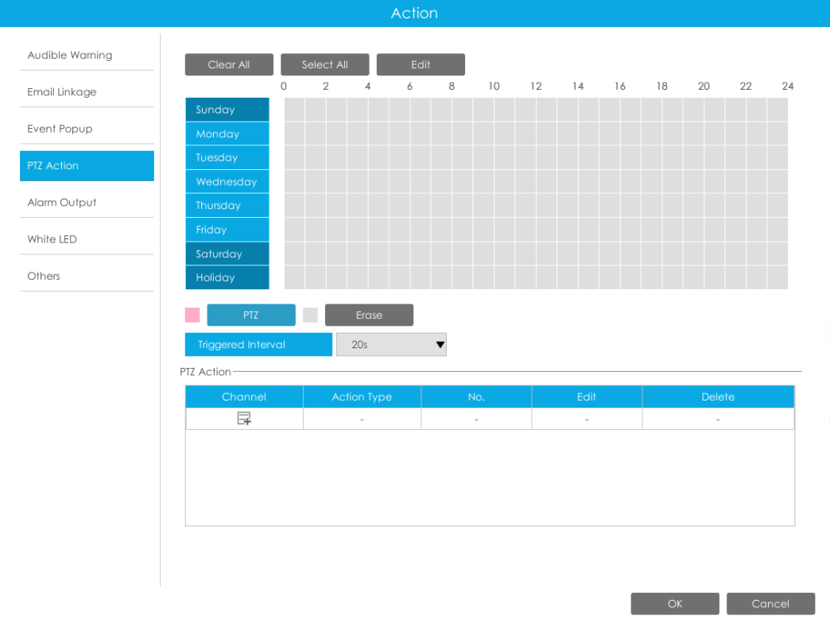830x627 pixels.
Task: Click the Clear All button
Action: tap(229, 64)
